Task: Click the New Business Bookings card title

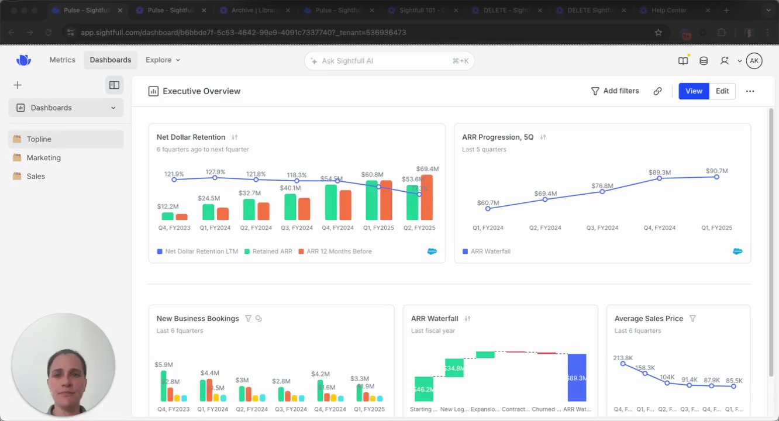Action: pyautogui.click(x=198, y=319)
